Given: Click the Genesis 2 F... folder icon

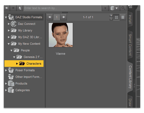Looking at the screenshot, I should coord(19,57).
